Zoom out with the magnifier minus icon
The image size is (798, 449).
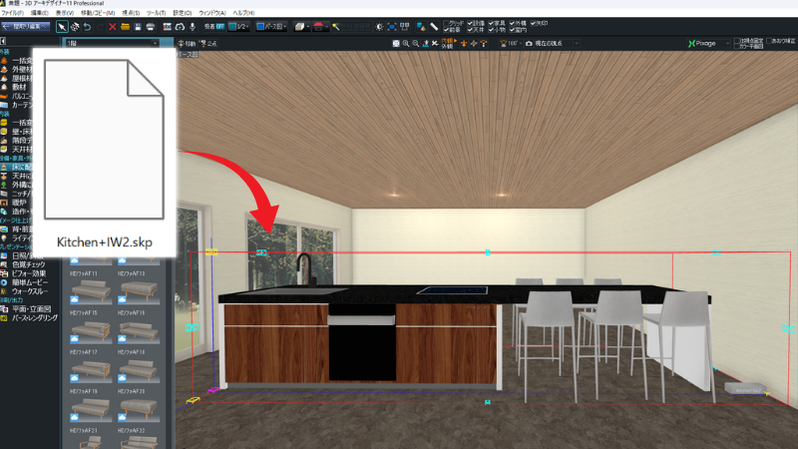416,43
